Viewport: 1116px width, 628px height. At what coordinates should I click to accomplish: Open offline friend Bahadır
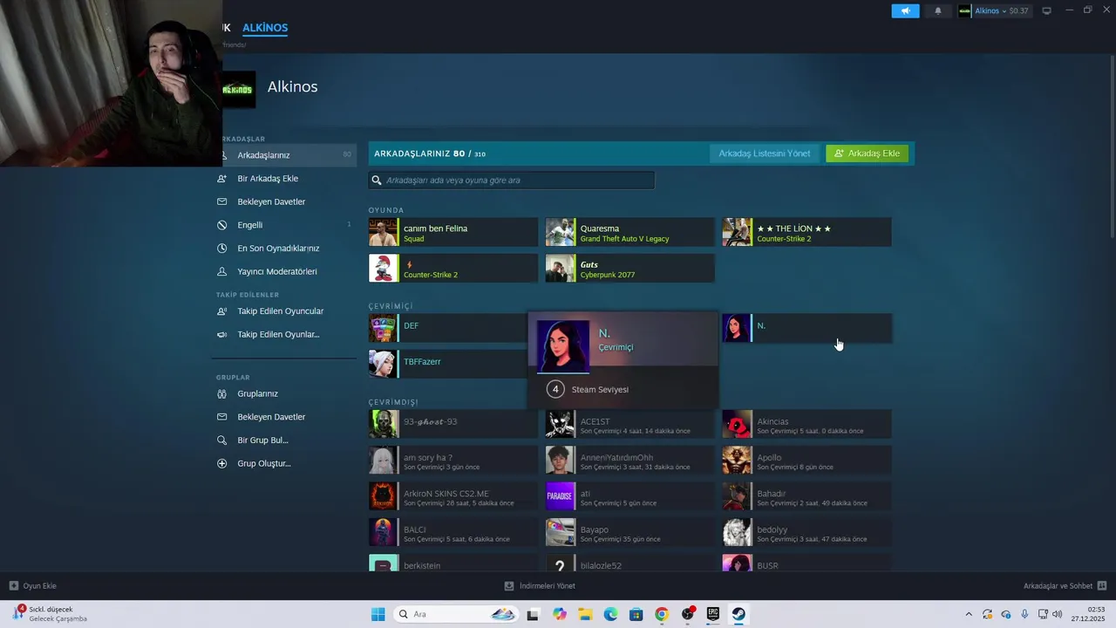(x=806, y=496)
